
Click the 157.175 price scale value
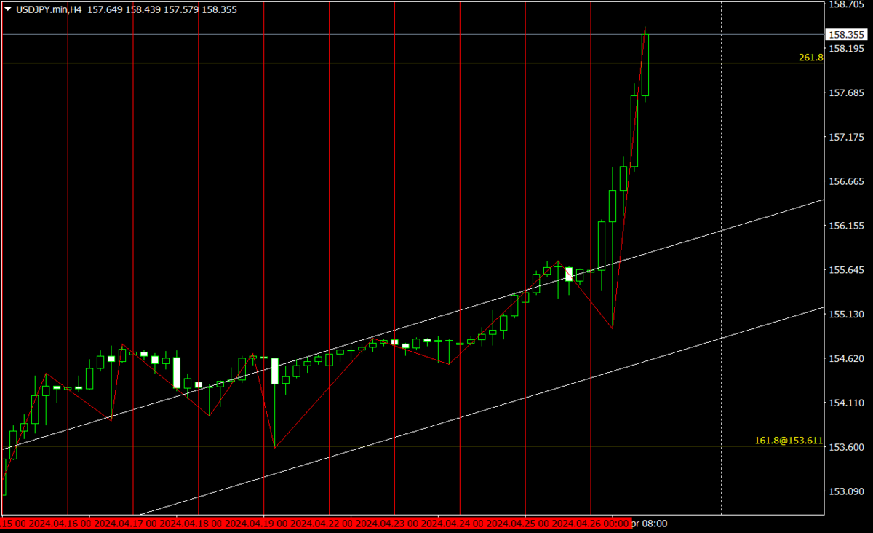[847, 137]
